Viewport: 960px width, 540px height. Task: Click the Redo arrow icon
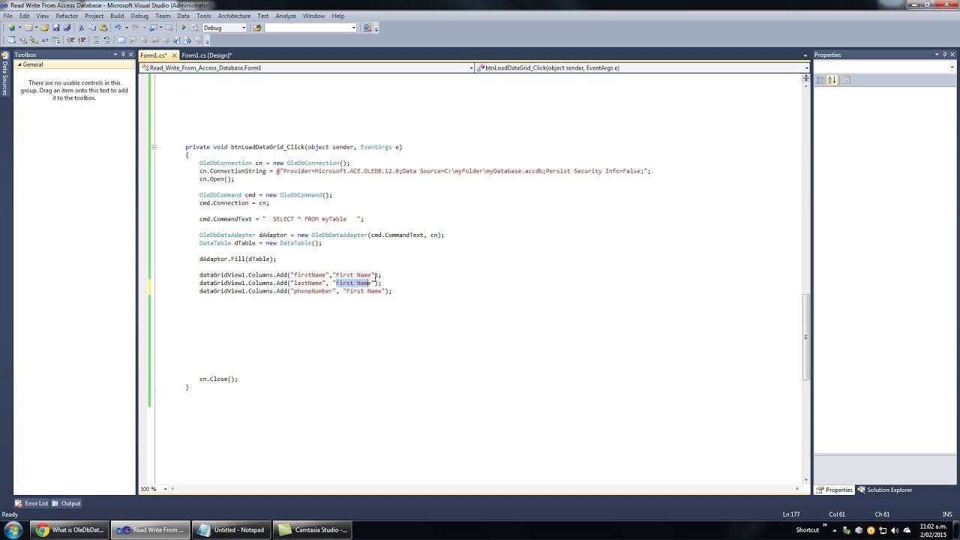pos(135,28)
